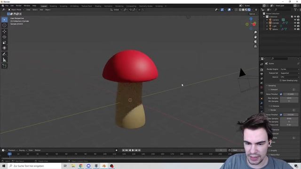Click the current frame marker in timeline
Screen dimensions: 301x169
point(9,154)
